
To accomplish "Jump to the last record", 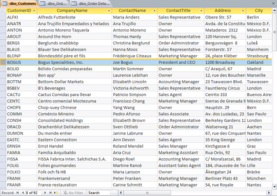I will [x=51, y=193].
